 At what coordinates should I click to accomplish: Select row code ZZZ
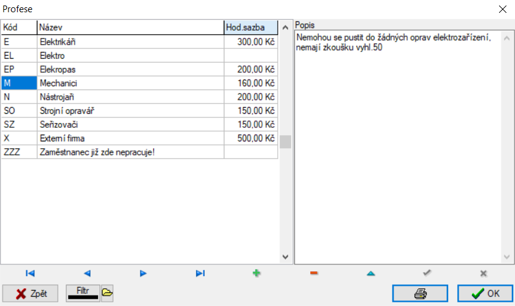19,152
